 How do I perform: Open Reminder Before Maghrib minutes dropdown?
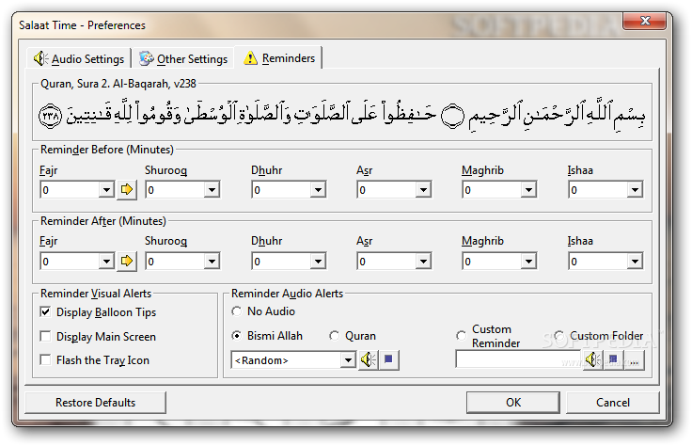[x=528, y=190]
